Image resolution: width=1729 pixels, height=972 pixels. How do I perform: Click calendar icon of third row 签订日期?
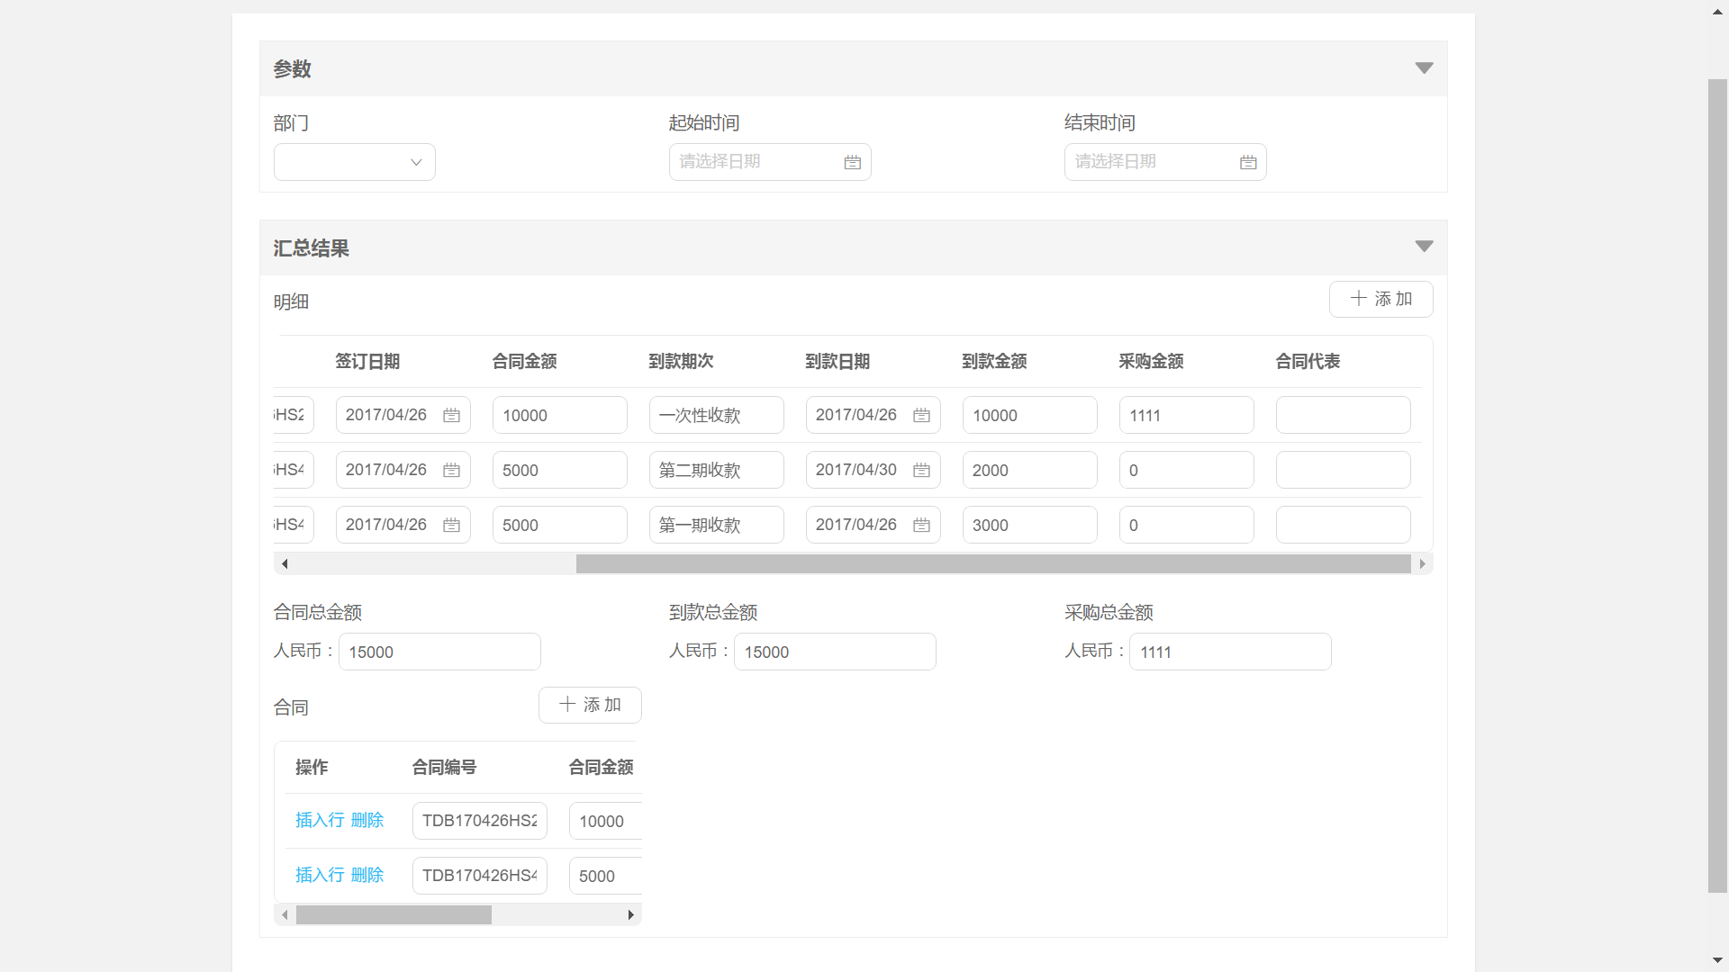tap(451, 526)
